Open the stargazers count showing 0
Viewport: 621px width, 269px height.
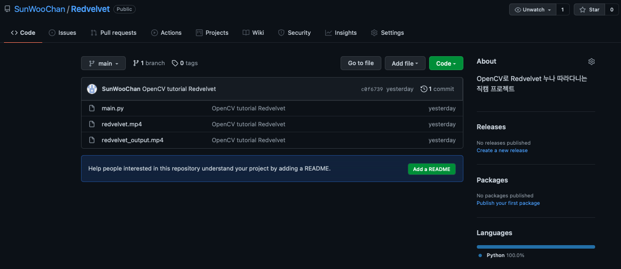[x=612, y=10]
